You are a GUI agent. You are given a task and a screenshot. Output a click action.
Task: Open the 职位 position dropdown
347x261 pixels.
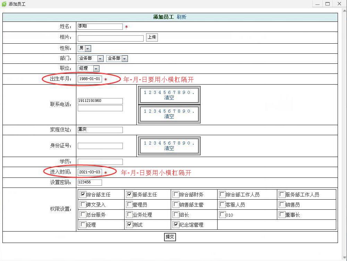[x=96, y=69]
